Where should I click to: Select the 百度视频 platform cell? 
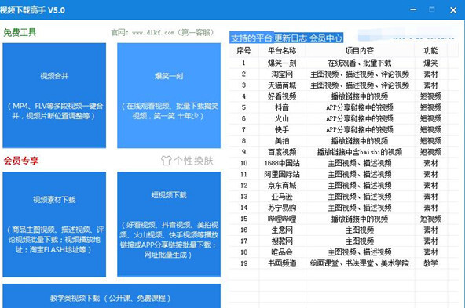pyautogui.click(x=282, y=152)
